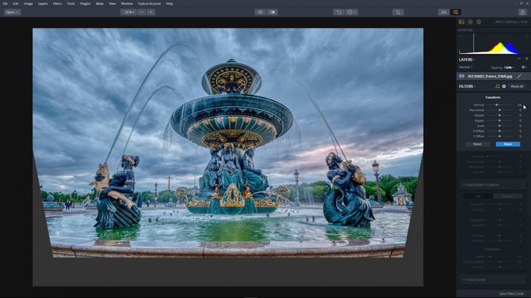
Task: Remove layer with minus icon
Action: pyautogui.click(x=518, y=59)
